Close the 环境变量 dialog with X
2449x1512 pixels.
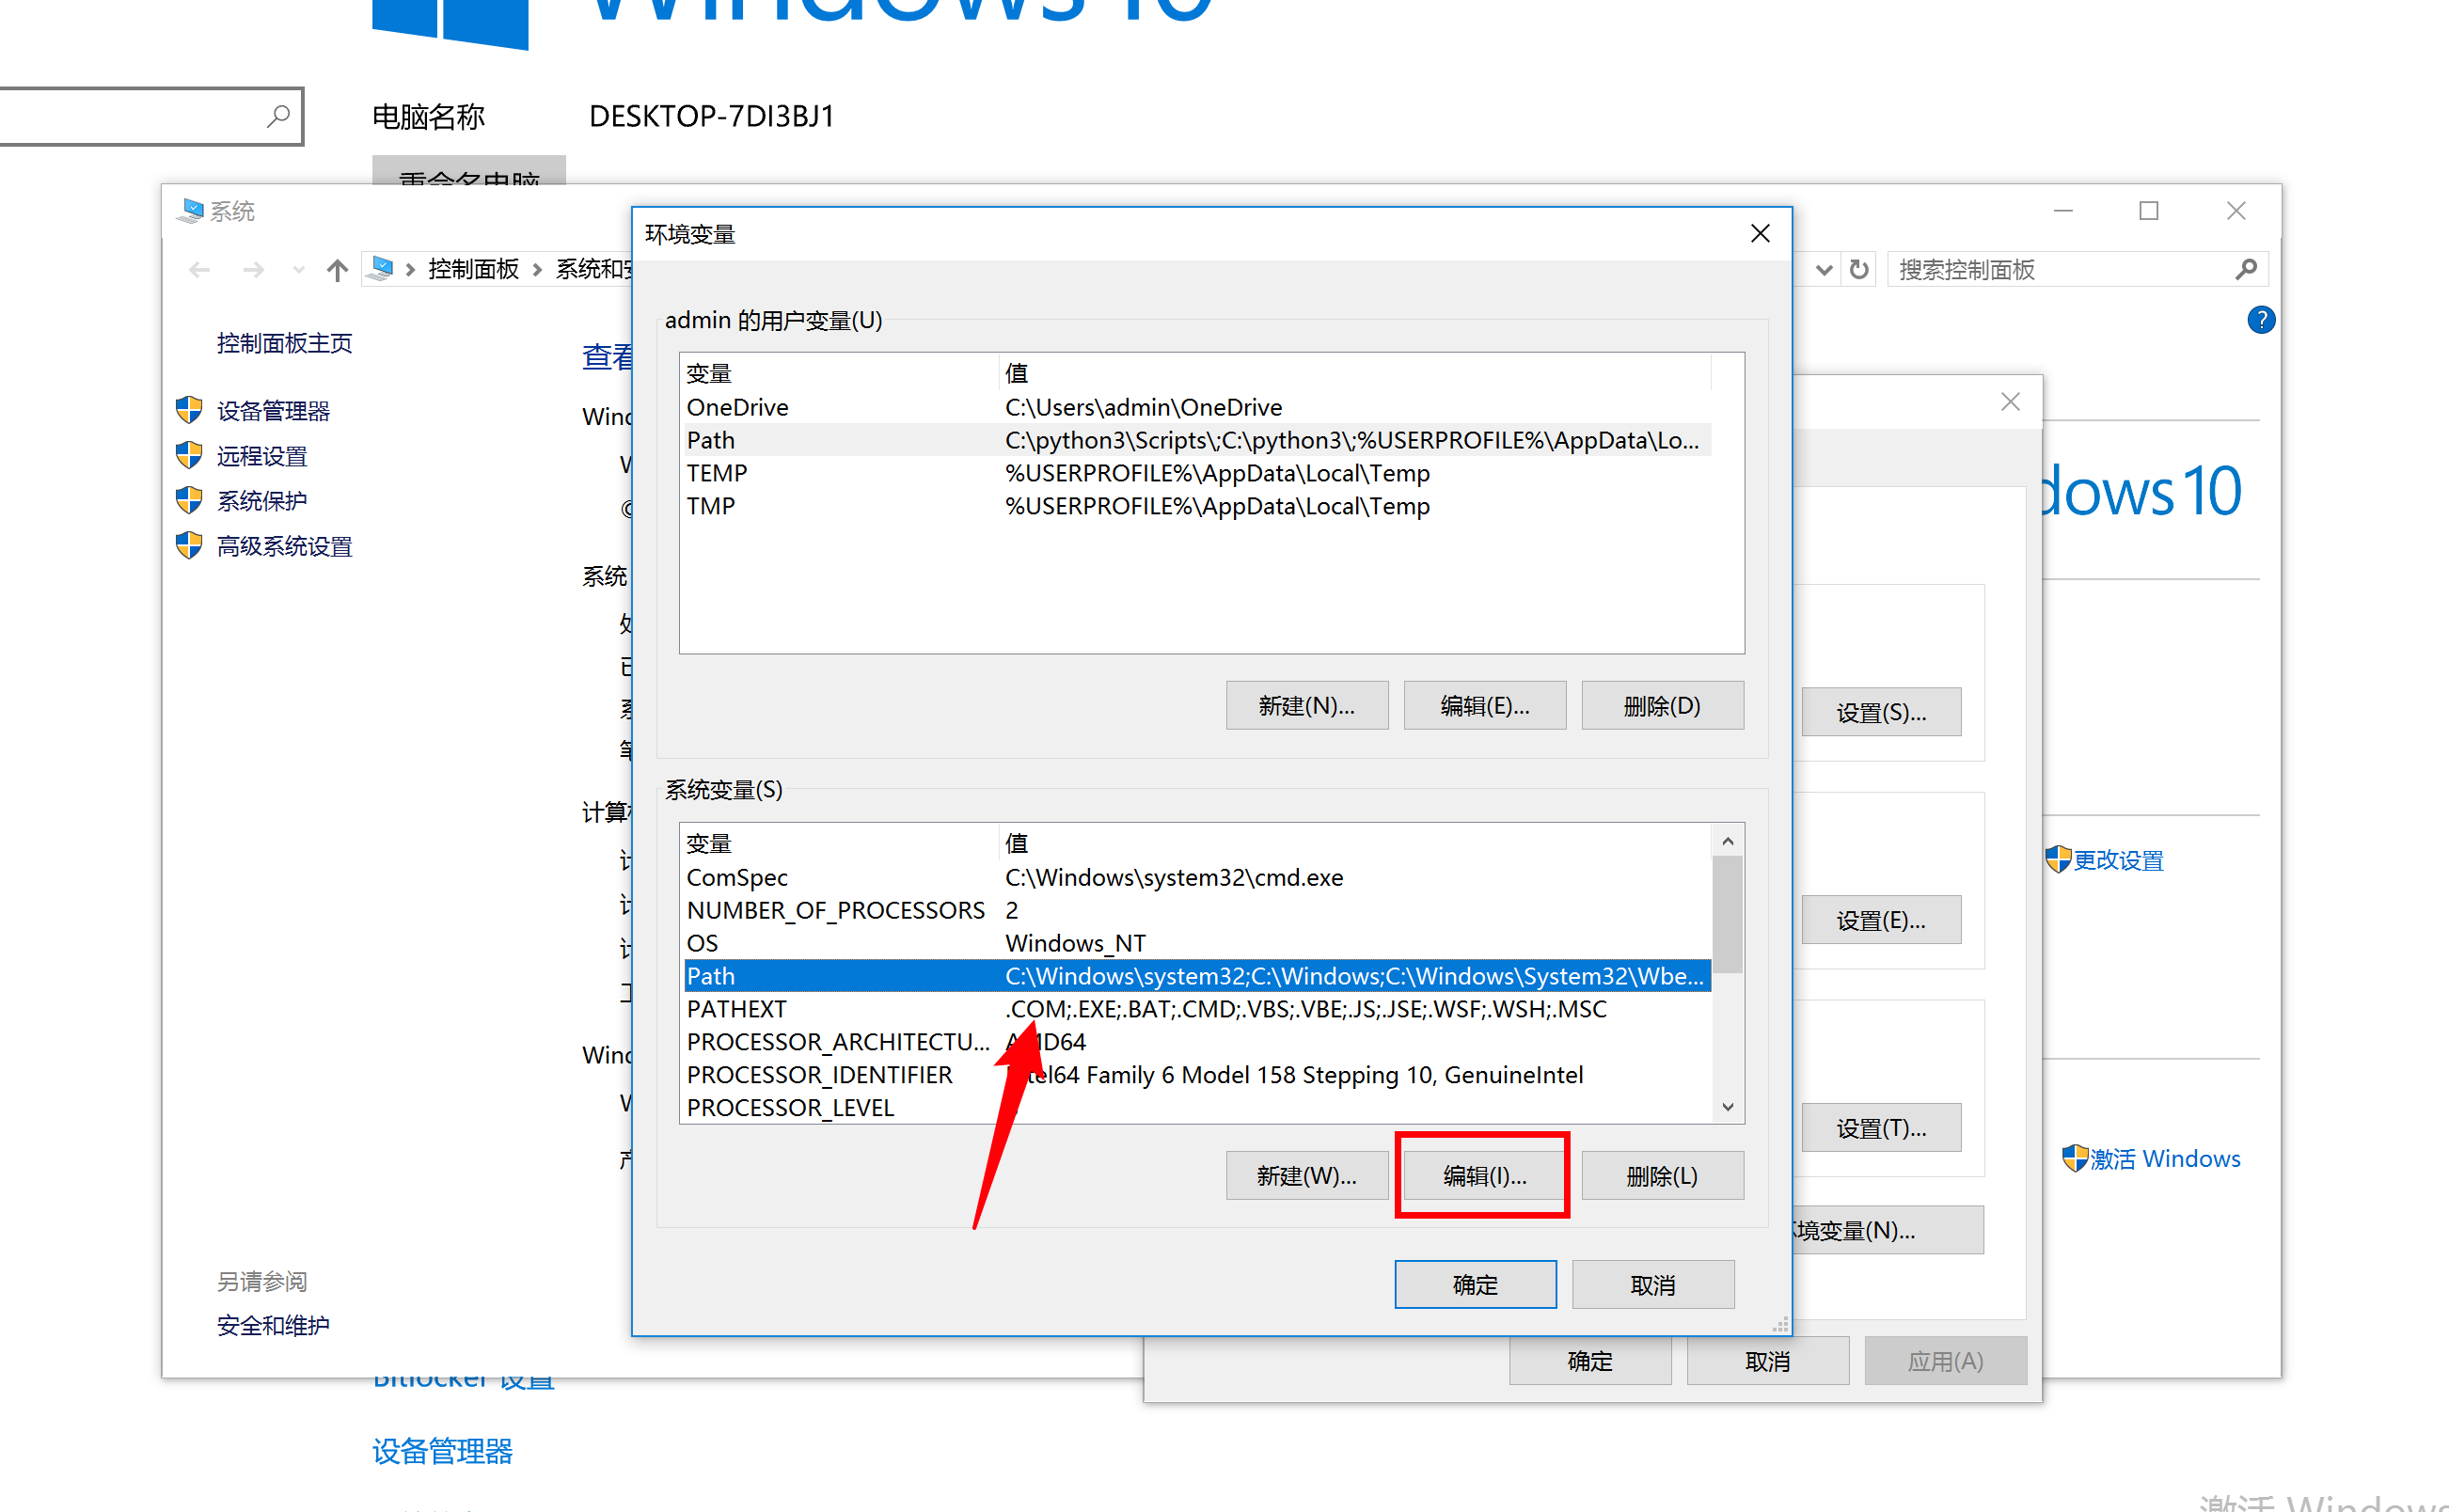coord(1759,233)
